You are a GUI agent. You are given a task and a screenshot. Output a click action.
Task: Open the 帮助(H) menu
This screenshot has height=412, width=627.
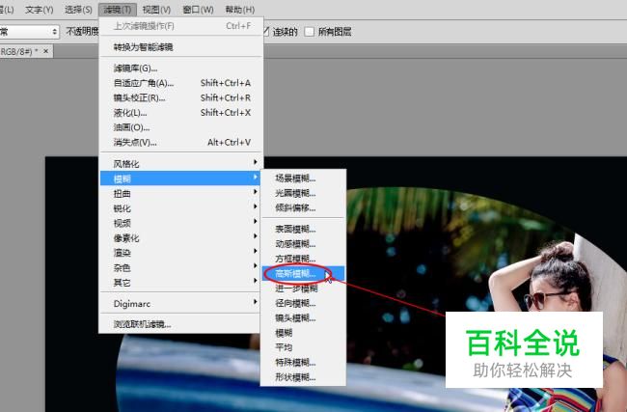click(x=240, y=10)
